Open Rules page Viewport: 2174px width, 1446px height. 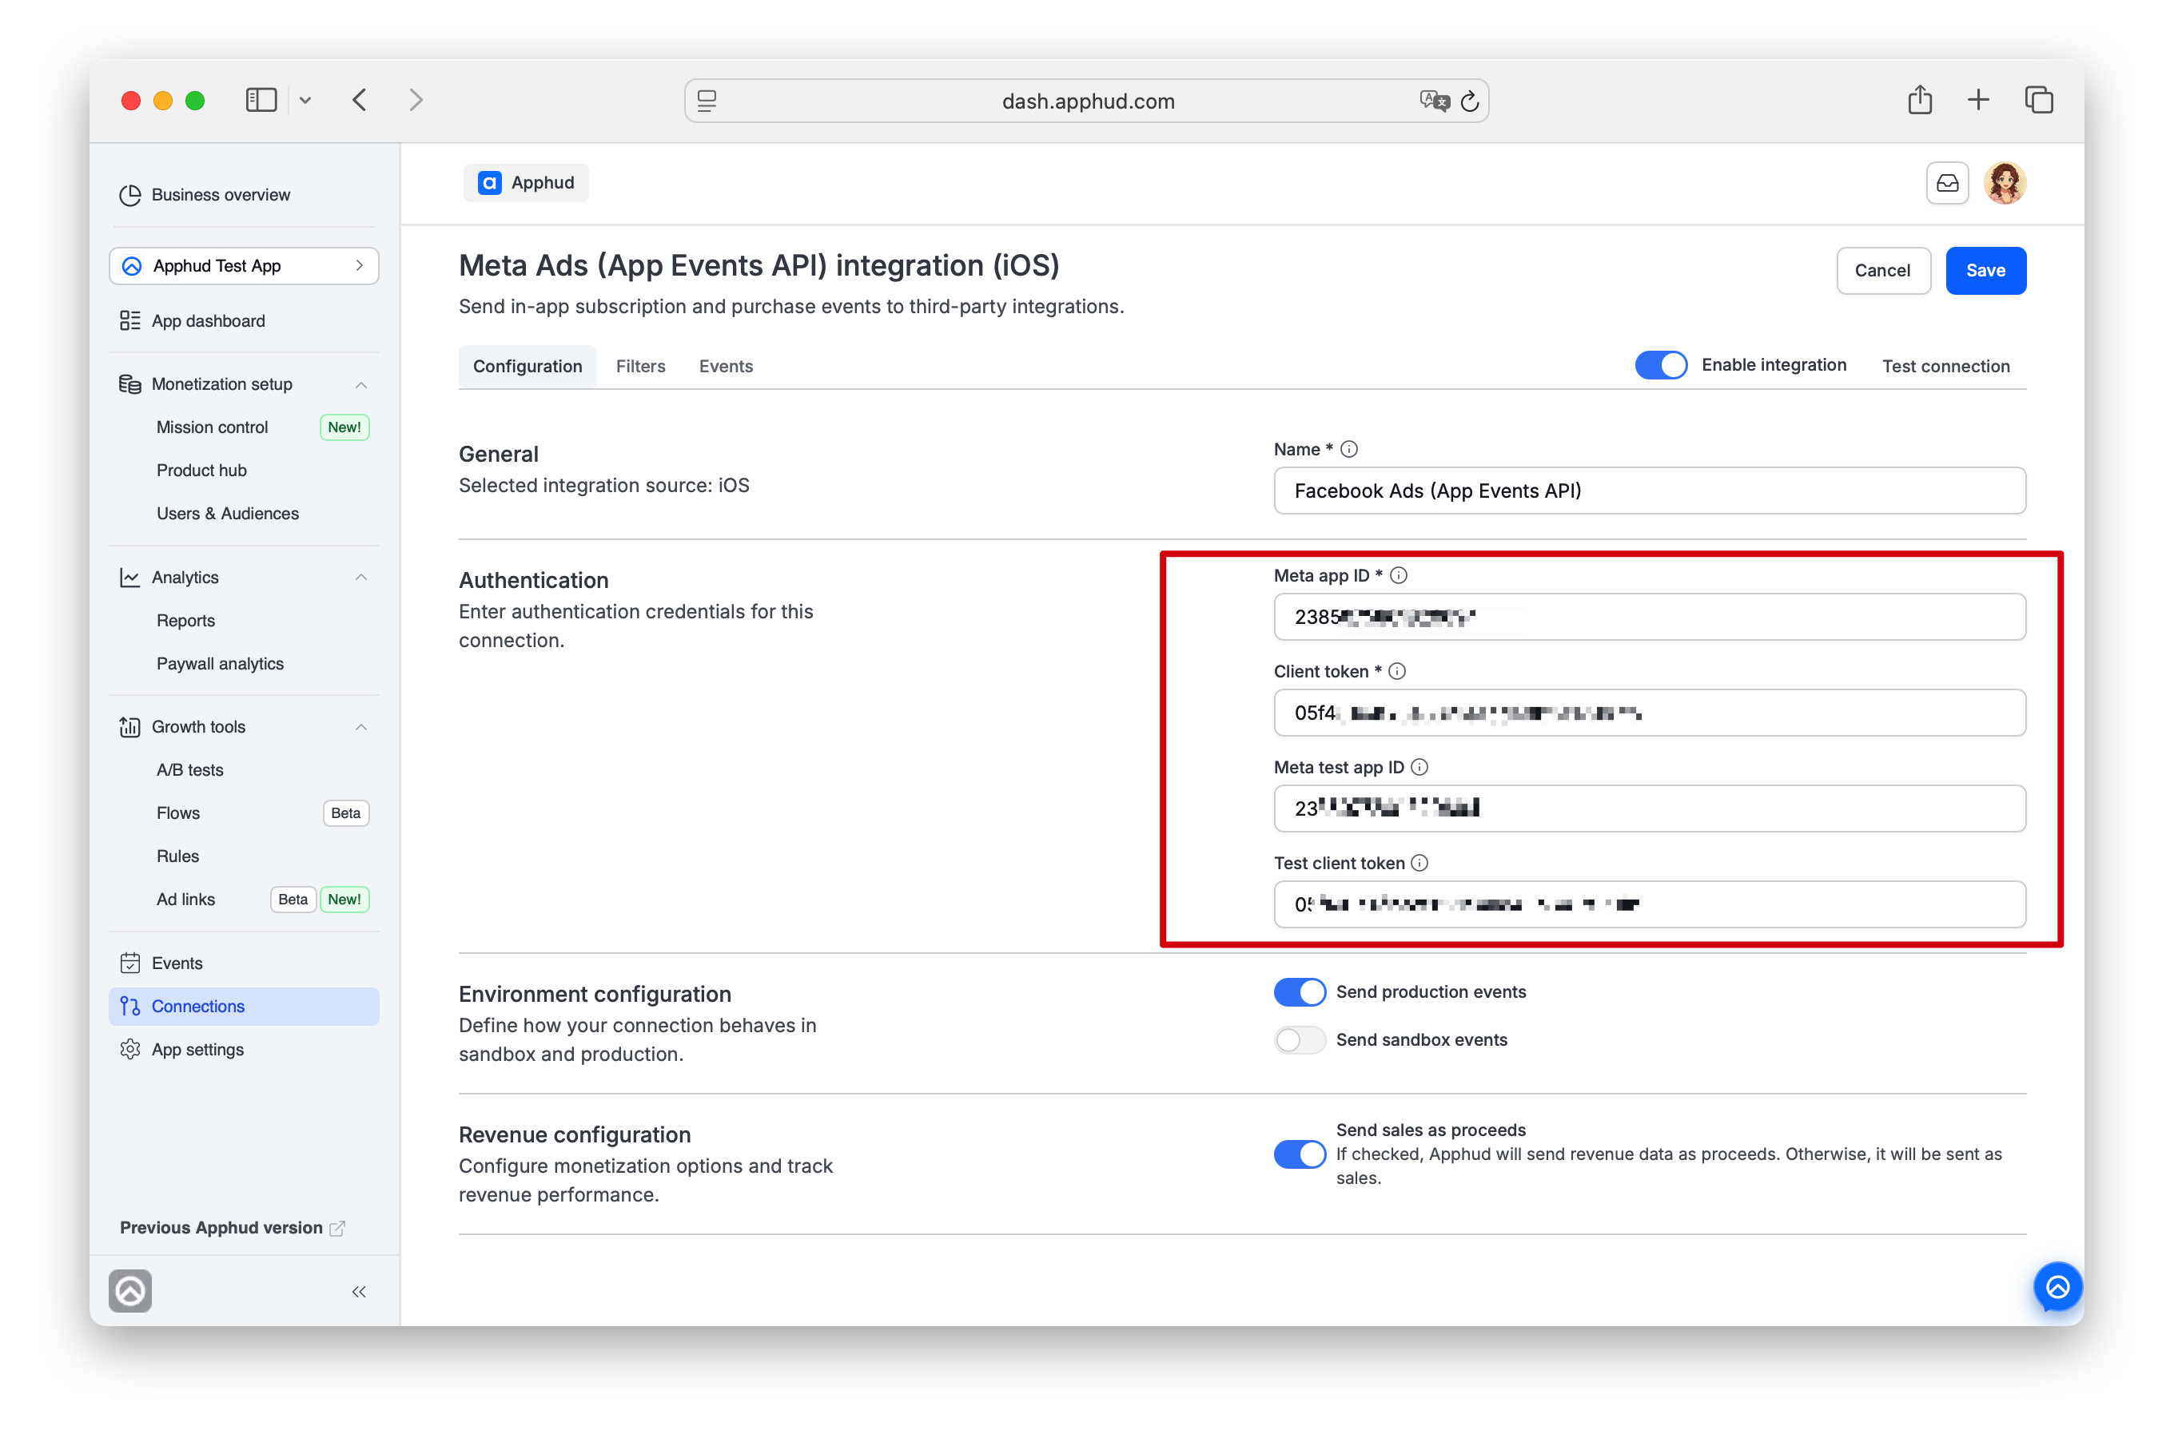point(178,856)
